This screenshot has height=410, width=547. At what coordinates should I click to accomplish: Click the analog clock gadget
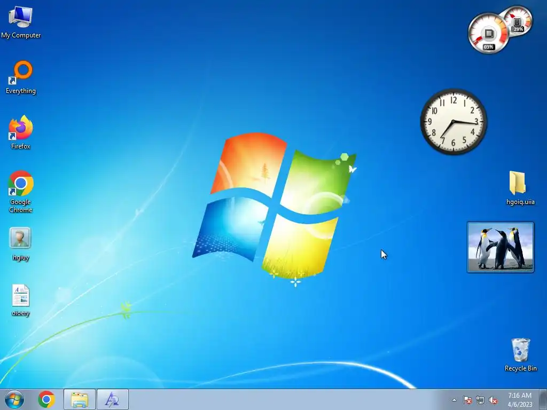click(454, 121)
